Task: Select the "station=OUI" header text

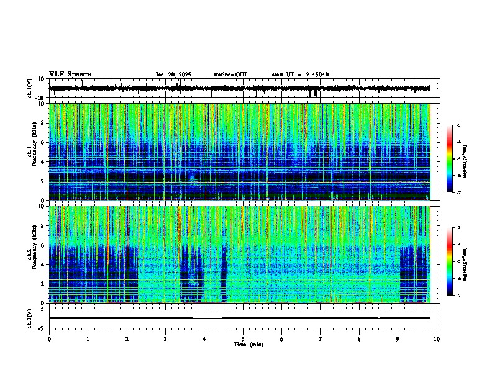Action: point(230,75)
